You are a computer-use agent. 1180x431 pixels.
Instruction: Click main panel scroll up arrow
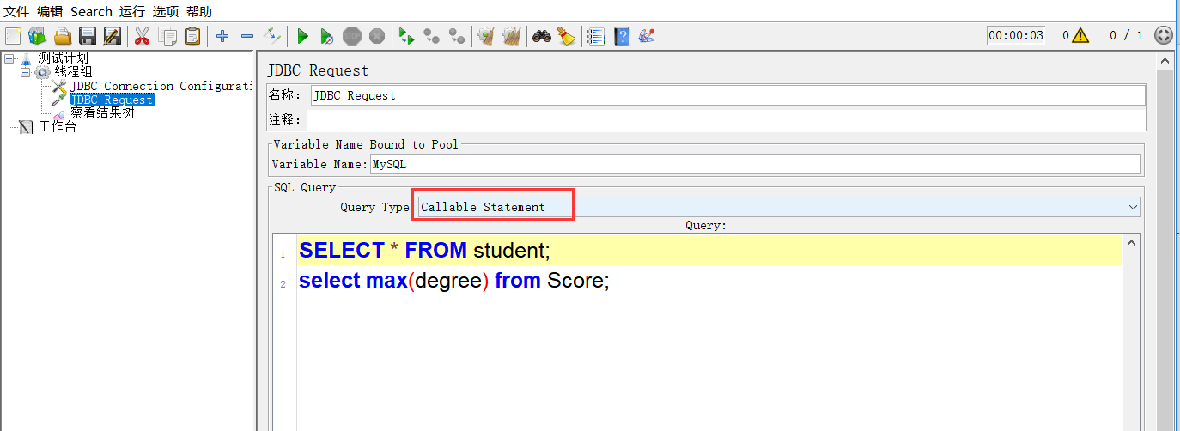pyautogui.click(x=1165, y=63)
